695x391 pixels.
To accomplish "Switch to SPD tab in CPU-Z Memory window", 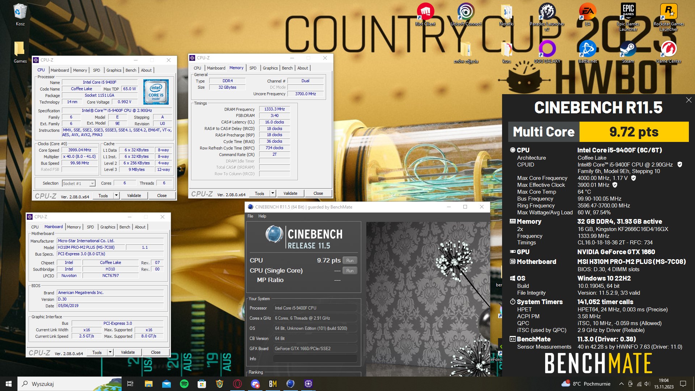I will point(253,68).
